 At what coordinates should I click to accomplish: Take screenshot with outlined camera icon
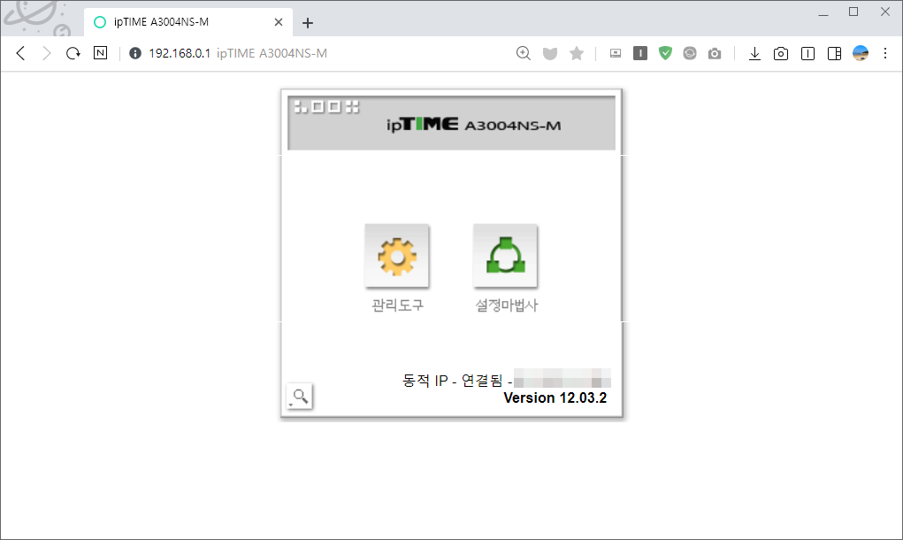[x=781, y=54]
